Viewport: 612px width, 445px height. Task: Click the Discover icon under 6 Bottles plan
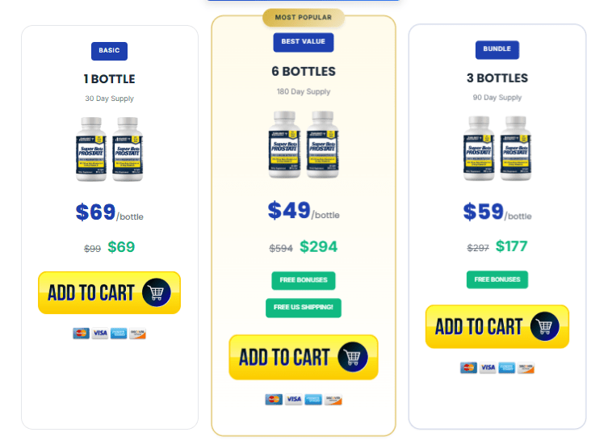point(333,399)
